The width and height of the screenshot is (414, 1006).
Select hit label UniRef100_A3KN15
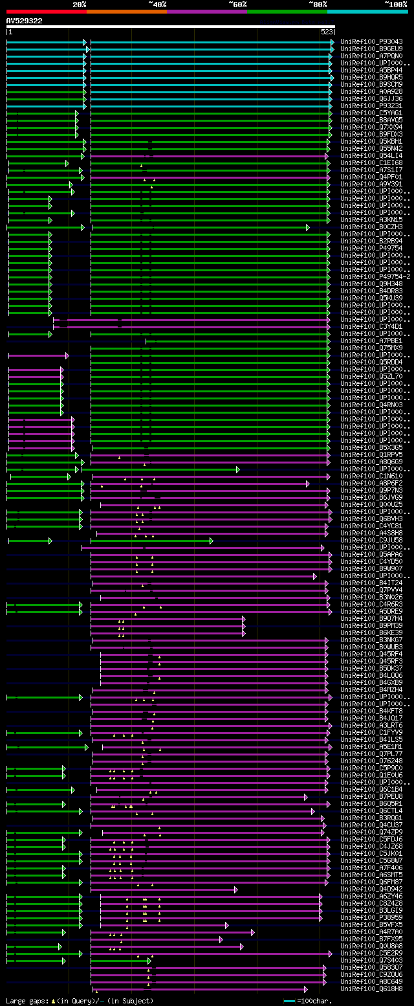(x=371, y=219)
